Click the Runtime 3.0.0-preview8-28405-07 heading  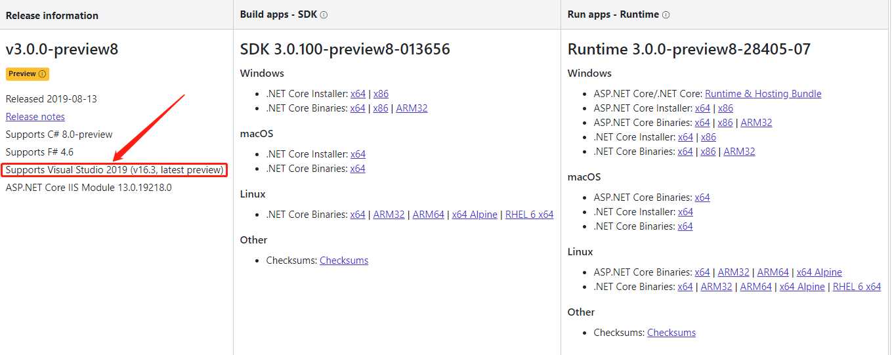pos(689,49)
